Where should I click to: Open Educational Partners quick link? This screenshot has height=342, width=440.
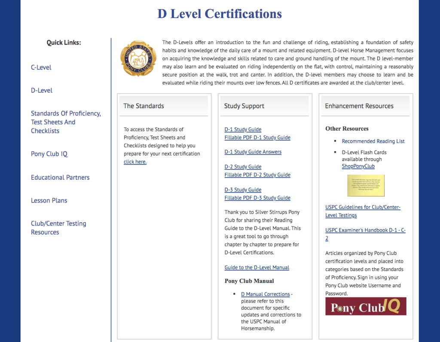60,178
